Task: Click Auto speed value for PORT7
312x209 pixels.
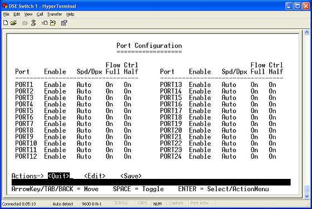Action: (84, 124)
